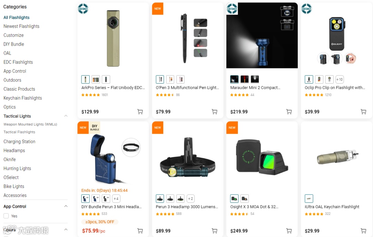This screenshot has height=237, width=373.
Task: Add Oclip Pro to cart
Action: [x=363, y=112]
